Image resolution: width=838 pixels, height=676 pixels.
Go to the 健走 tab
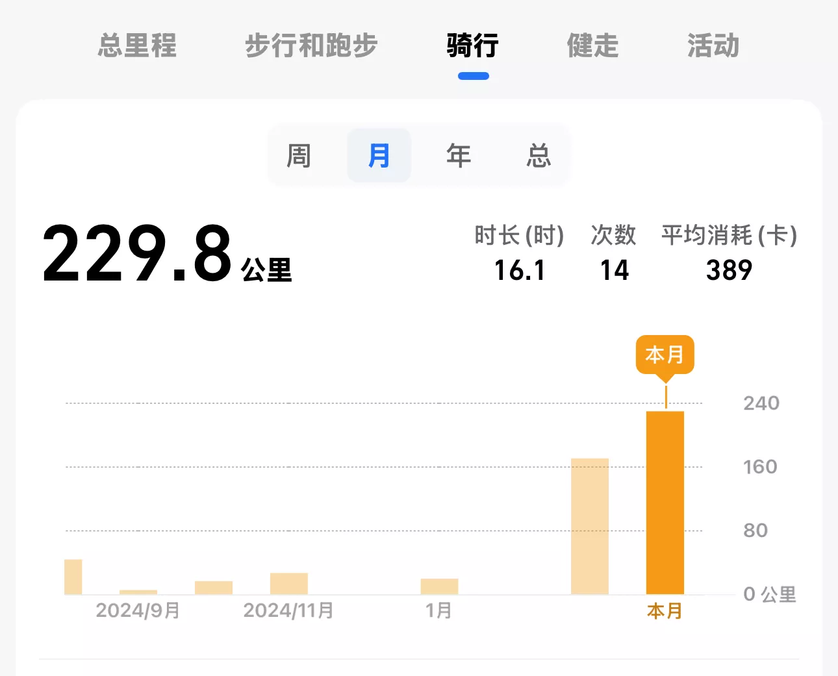[592, 45]
